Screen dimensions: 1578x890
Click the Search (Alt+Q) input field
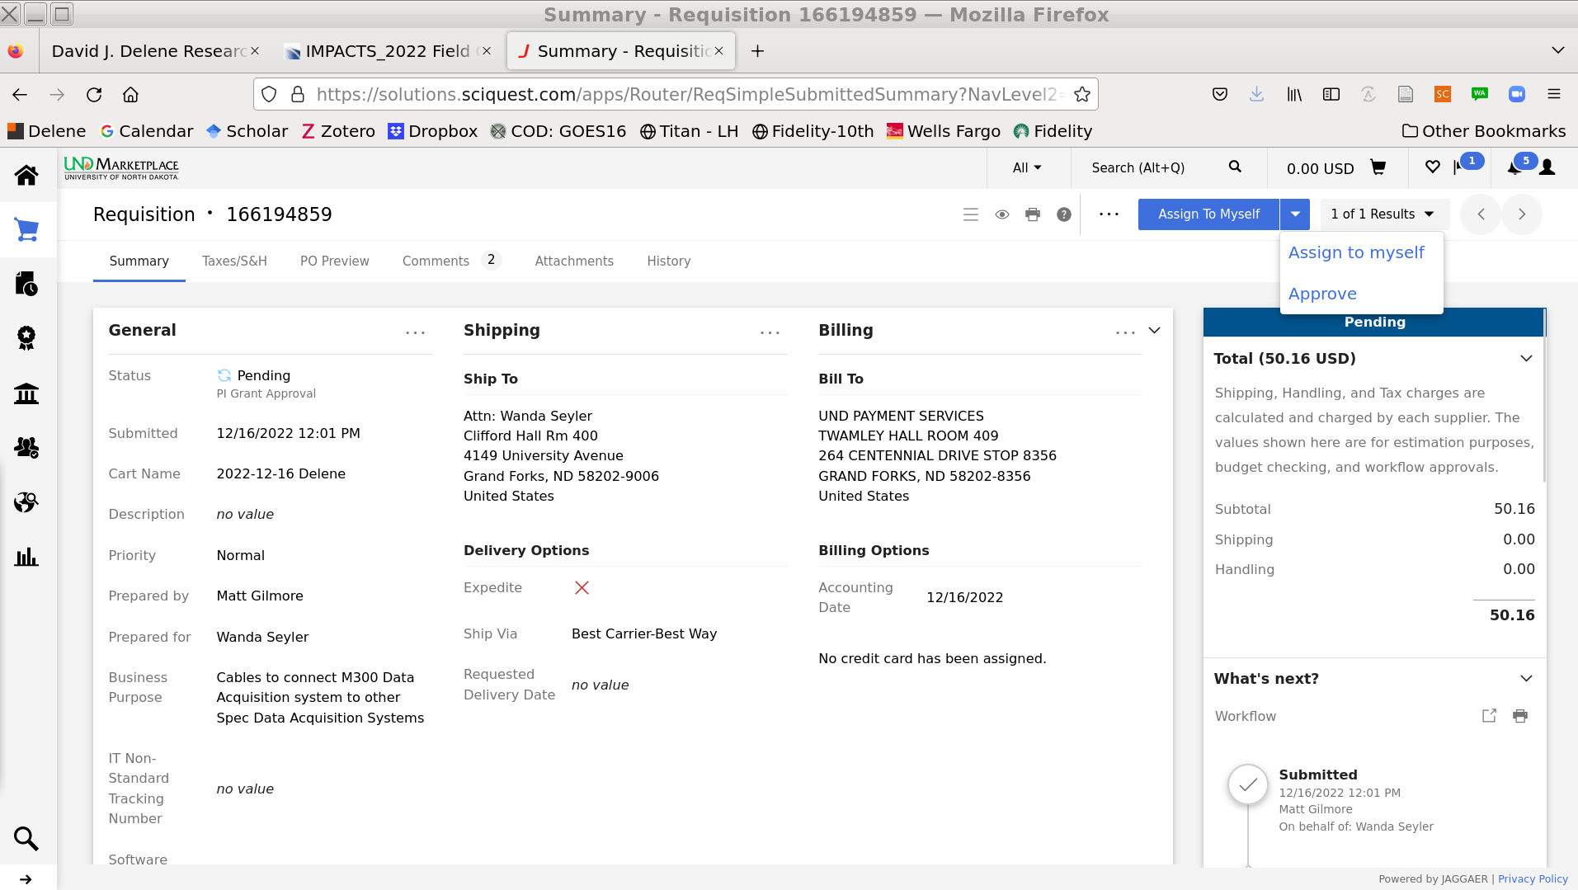1155,168
